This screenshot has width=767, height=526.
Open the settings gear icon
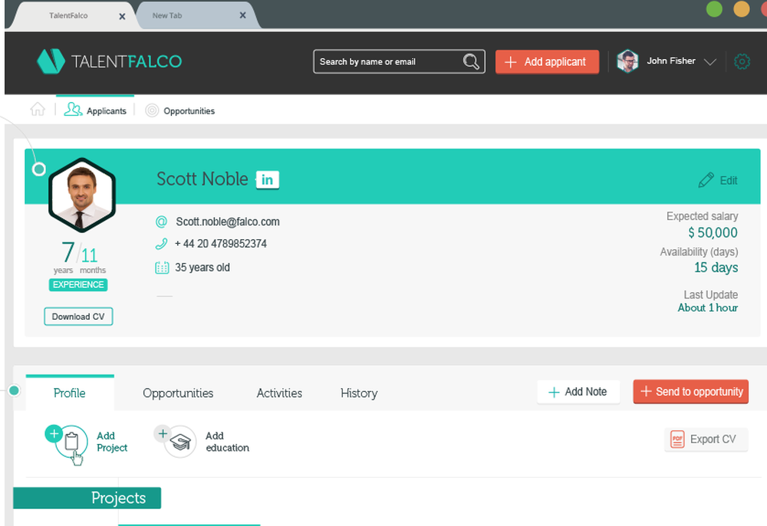point(742,61)
